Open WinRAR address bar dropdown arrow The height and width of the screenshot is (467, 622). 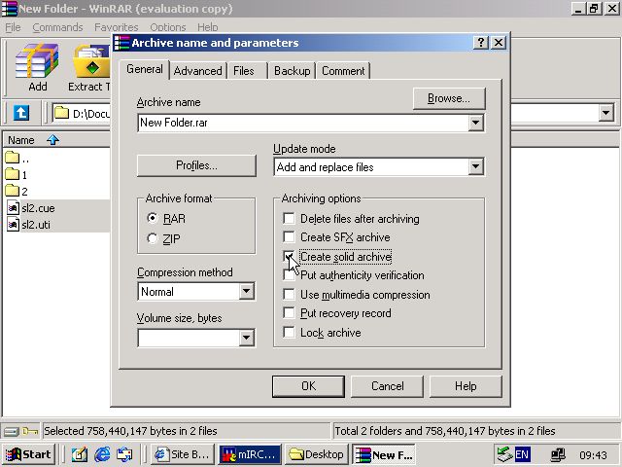pyautogui.click(x=605, y=113)
